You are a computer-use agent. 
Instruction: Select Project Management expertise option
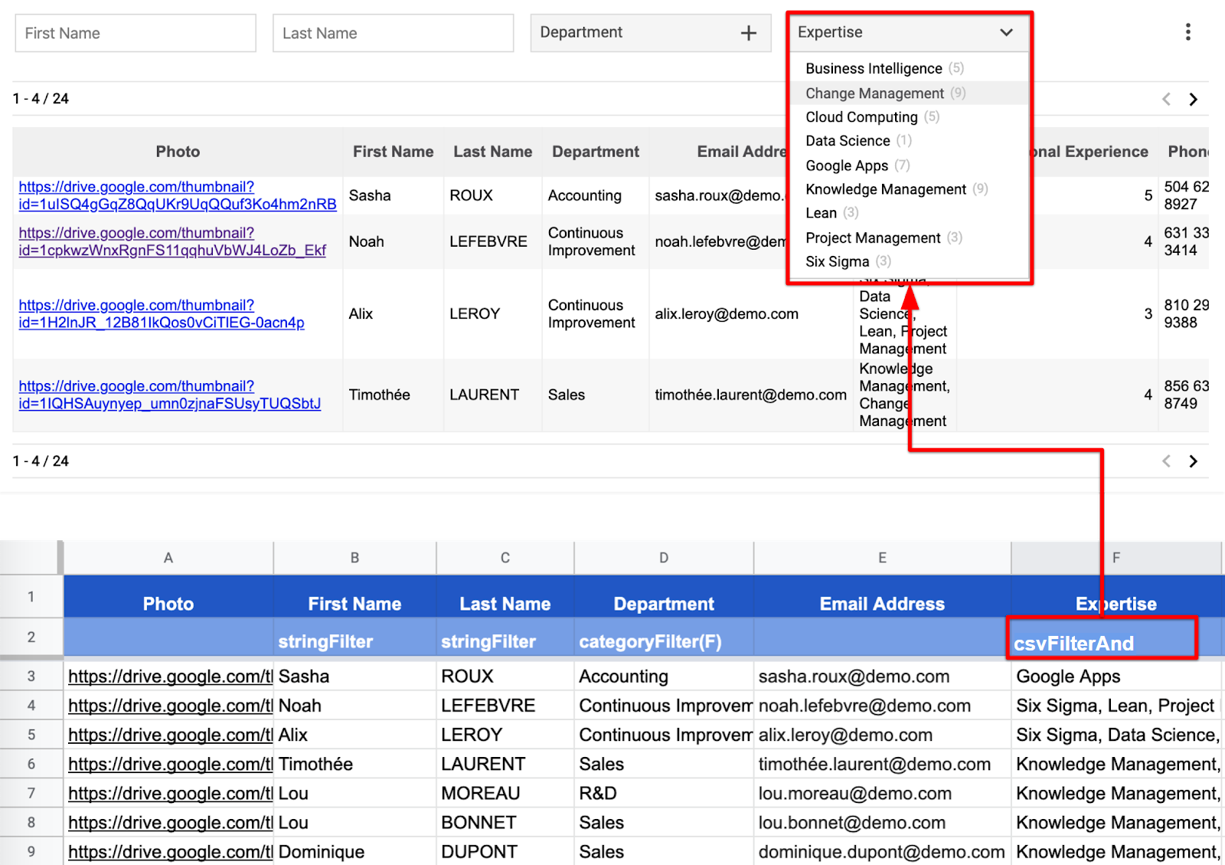click(x=909, y=238)
